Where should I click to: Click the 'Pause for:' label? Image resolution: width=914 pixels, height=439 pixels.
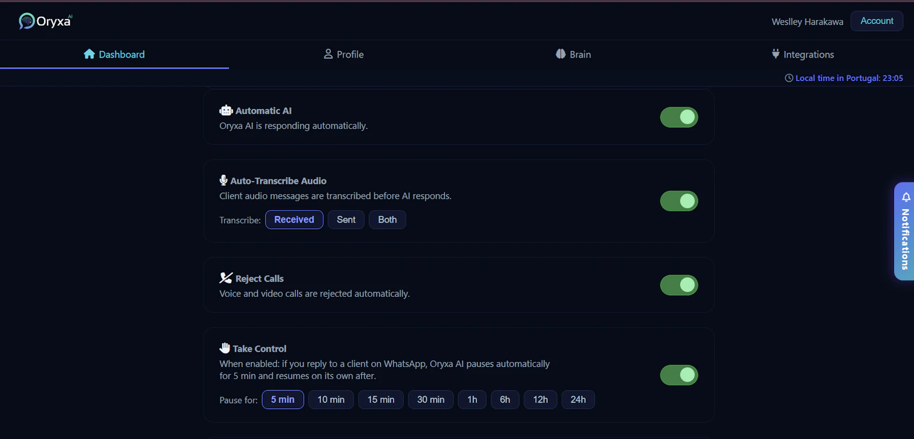click(238, 400)
